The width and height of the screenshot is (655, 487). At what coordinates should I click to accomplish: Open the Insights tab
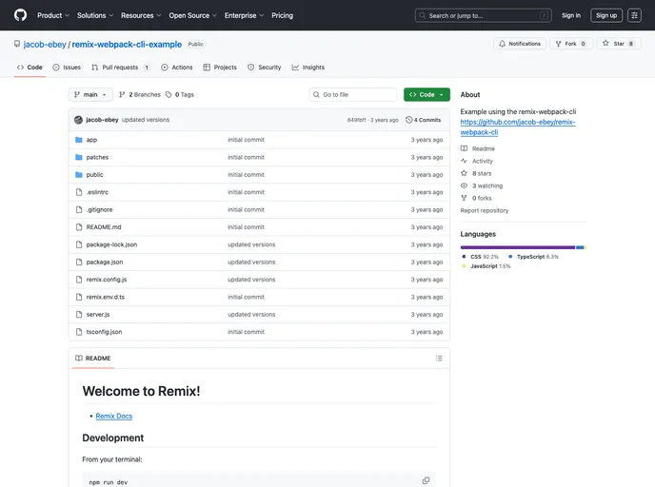coord(308,68)
